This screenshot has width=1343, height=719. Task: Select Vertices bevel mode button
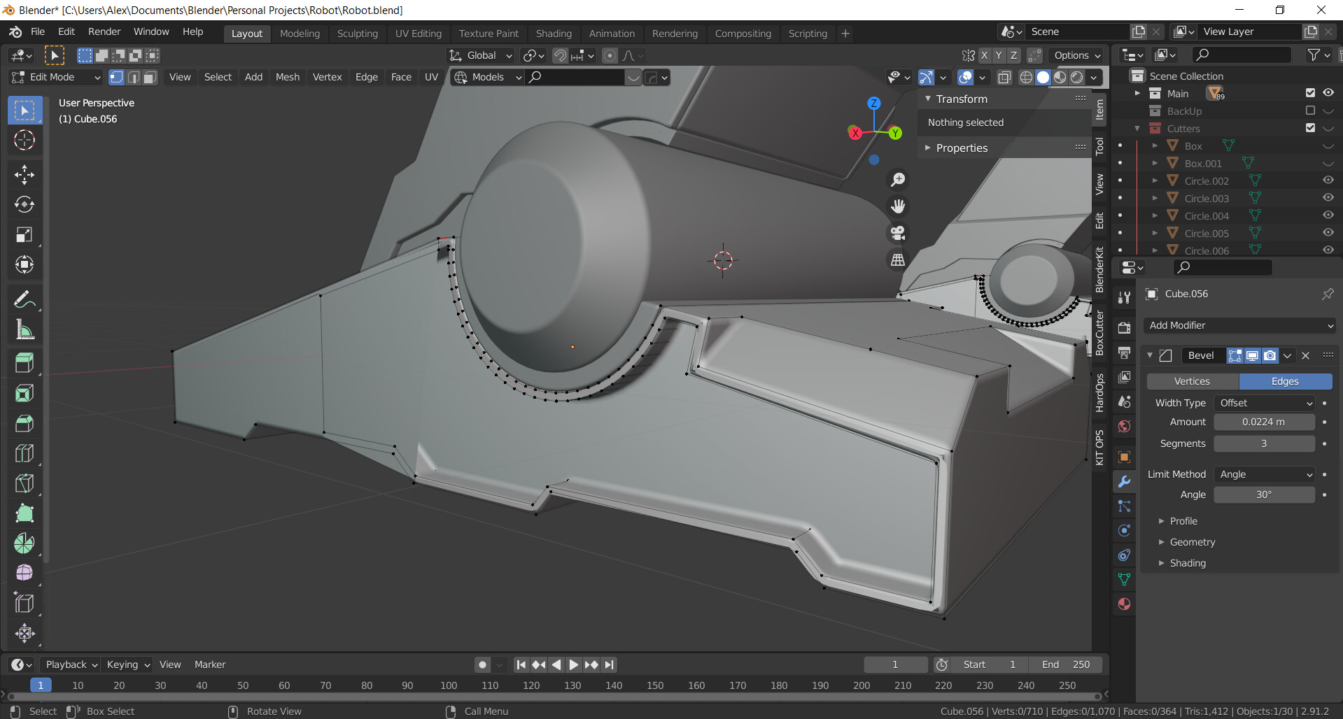[1192, 381]
